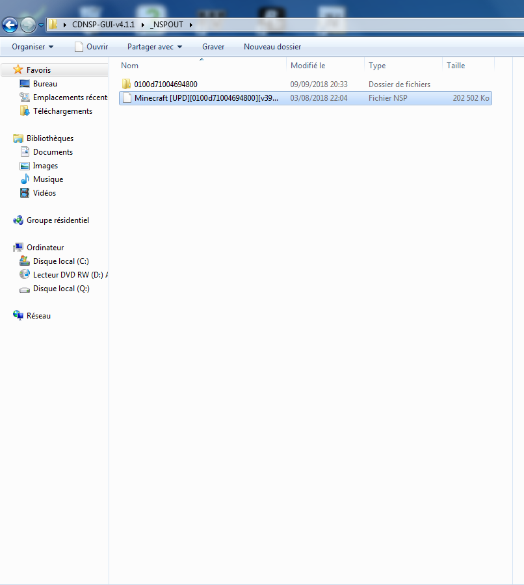Open Disque local (C:)
This screenshot has height=585, width=524.
coord(61,261)
